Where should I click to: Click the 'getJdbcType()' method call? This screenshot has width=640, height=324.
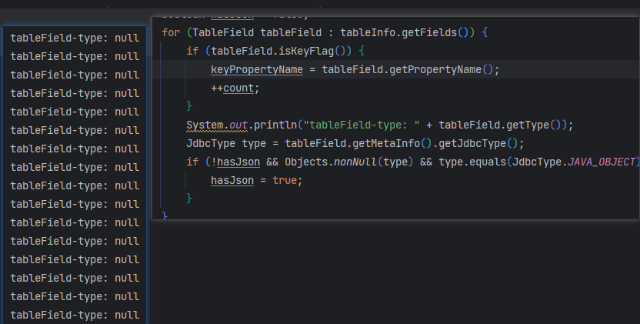pos(478,143)
